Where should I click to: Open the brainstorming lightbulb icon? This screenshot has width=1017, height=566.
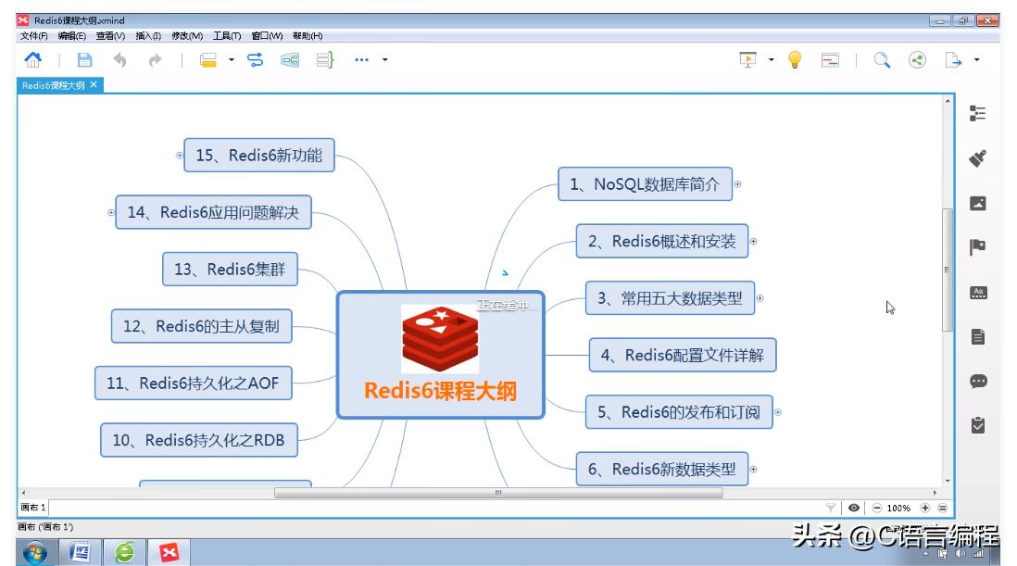pyautogui.click(x=794, y=59)
